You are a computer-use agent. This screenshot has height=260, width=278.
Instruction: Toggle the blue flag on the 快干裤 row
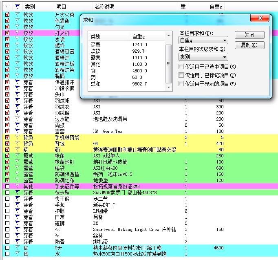17,199
